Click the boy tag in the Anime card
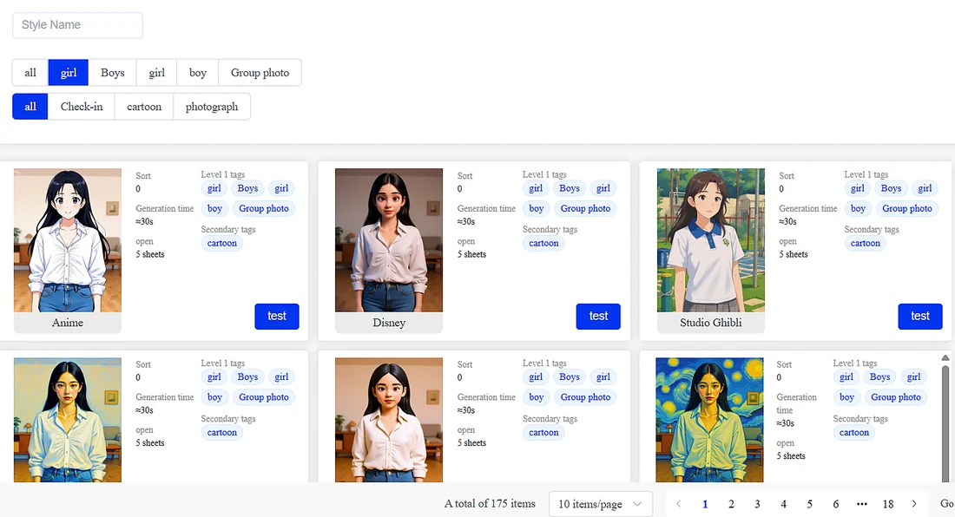955x517 pixels. tap(214, 209)
